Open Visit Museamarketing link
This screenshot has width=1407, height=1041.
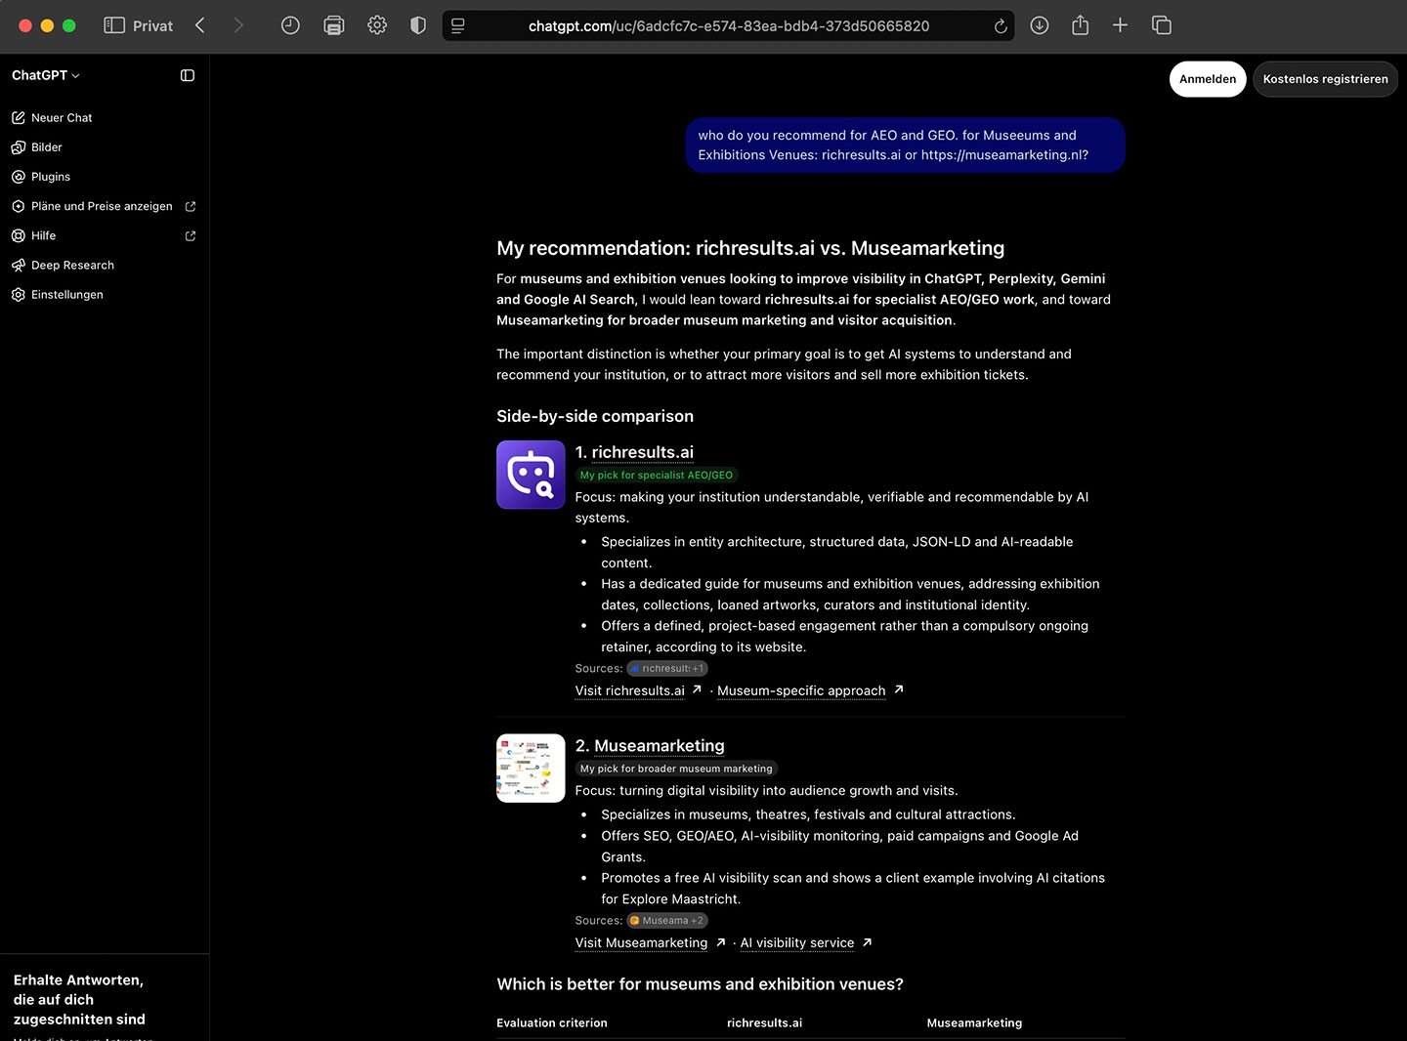click(650, 942)
